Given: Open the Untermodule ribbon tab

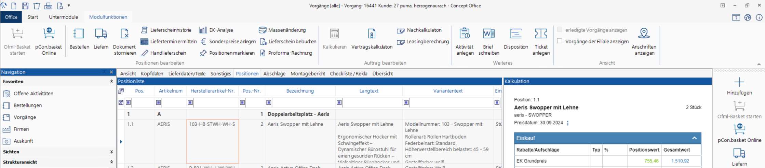Looking at the screenshot, I should point(63,17).
